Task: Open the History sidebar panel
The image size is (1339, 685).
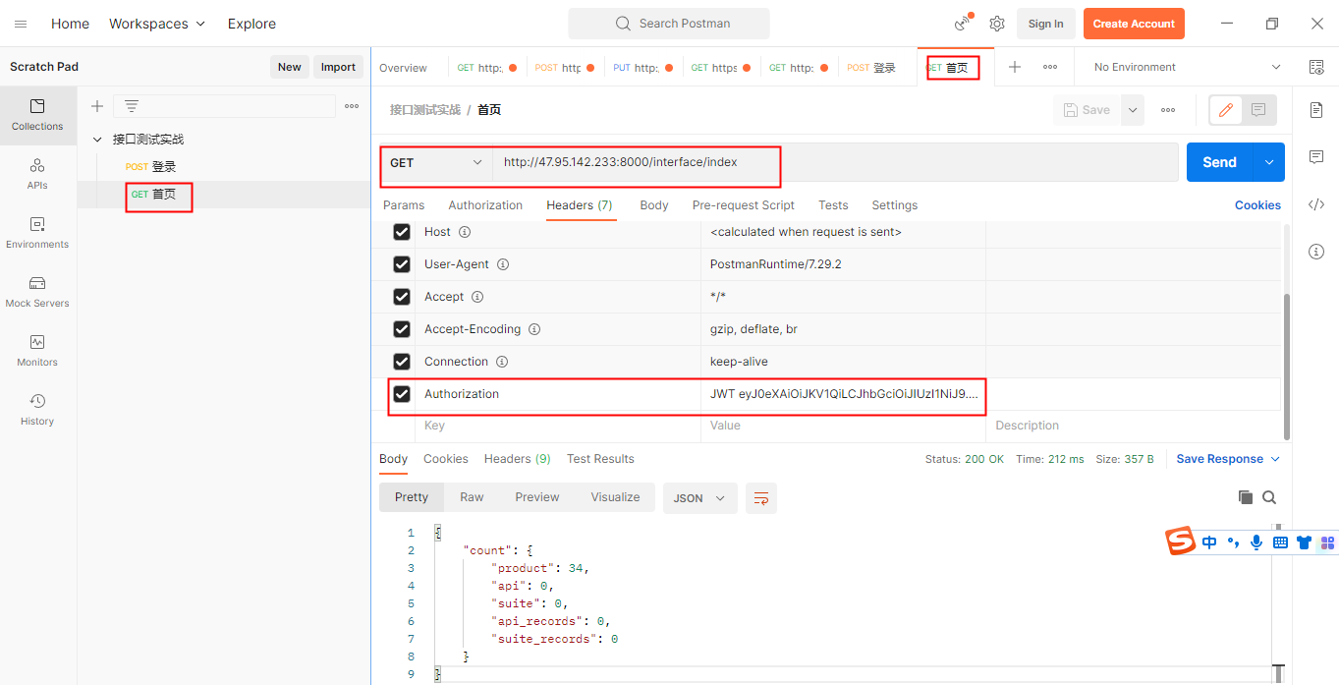Action: tap(37, 410)
